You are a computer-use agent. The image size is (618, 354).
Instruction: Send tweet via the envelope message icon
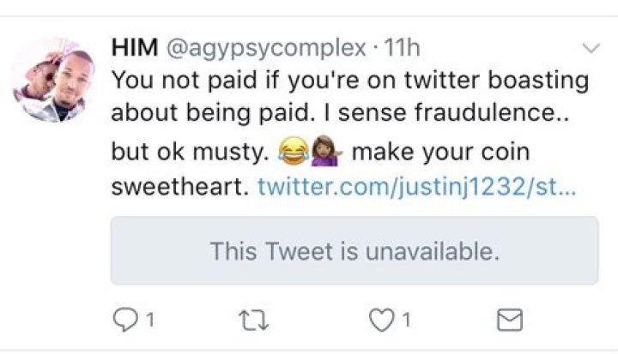point(510,320)
